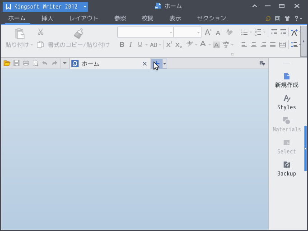The width and height of the screenshot is (308, 231).
Task: Open the document tab list icon
Action: click(x=262, y=63)
